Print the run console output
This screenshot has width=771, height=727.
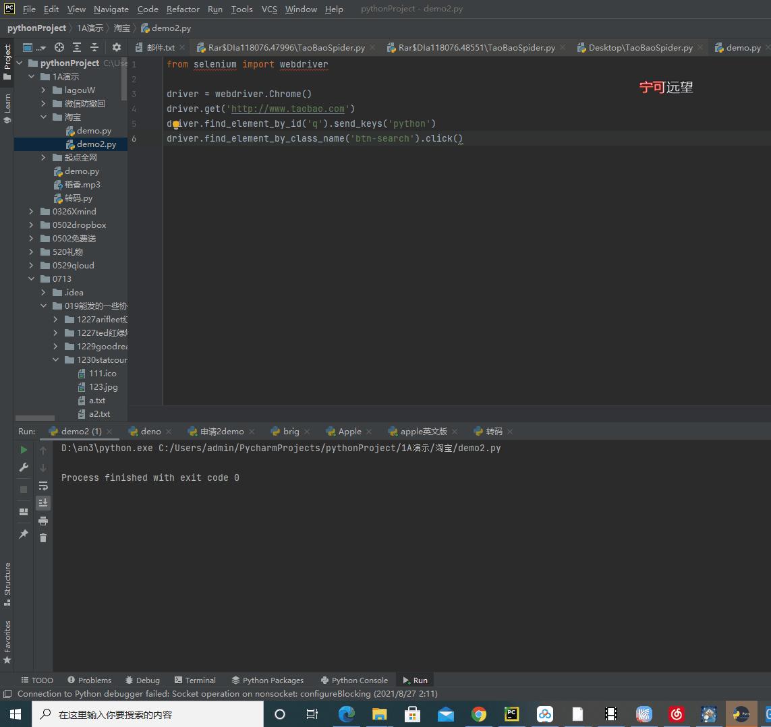43,520
